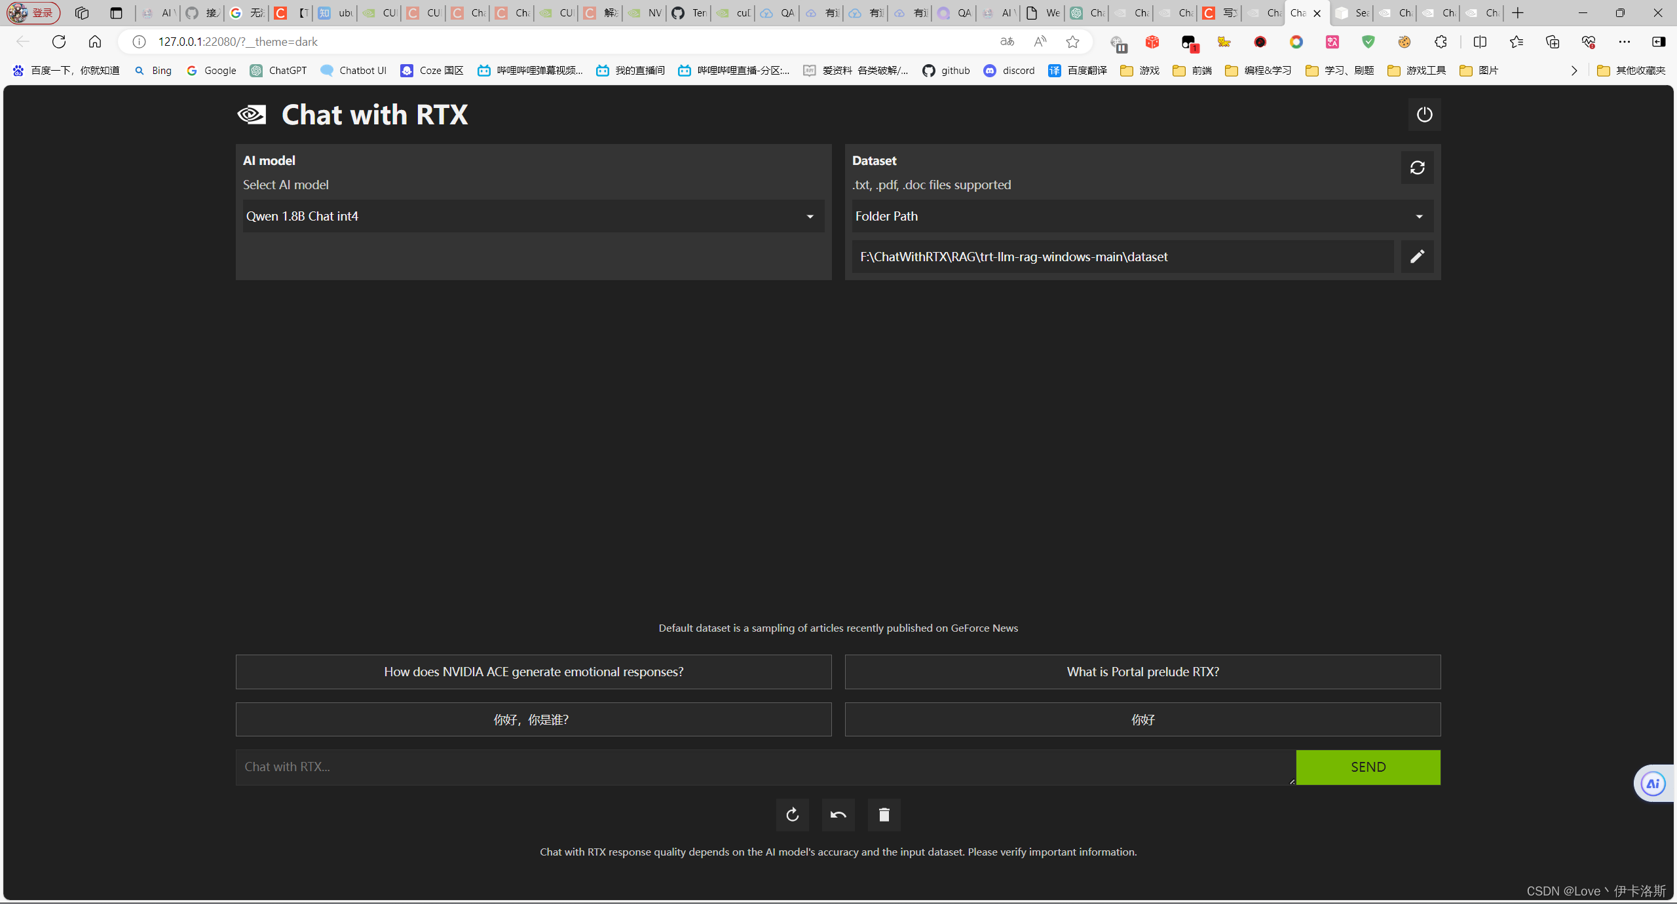The image size is (1677, 904).
Task: Edit the dataset folder path with pencil icon
Action: [x=1417, y=257]
